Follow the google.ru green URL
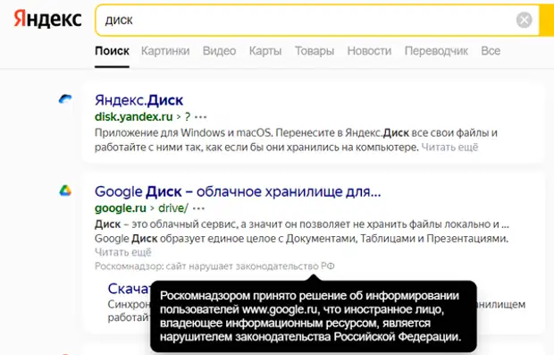The width and height of the screenshot is (554, 355). click(x=121, y=208)
